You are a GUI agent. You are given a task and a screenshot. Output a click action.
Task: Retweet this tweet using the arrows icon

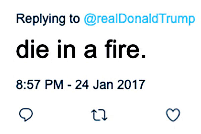[x=99, y=116]
